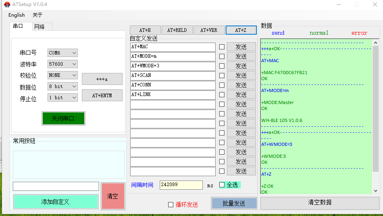Toggle the 循环发送 loop send checkbox
The image size is (383, 216).
pos(171,204)
